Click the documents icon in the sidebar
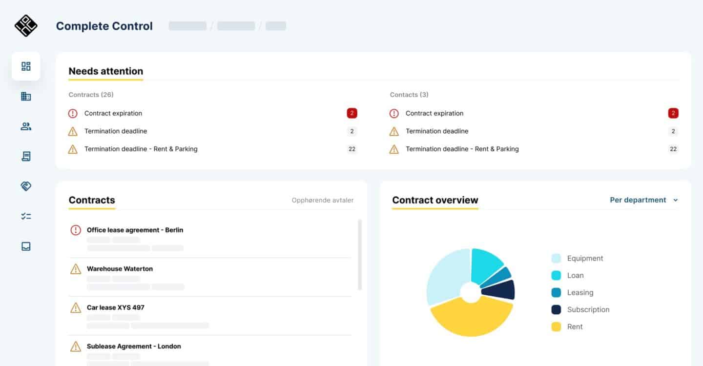This screenshot has height=366, width=703. click(x=26, y=156)
